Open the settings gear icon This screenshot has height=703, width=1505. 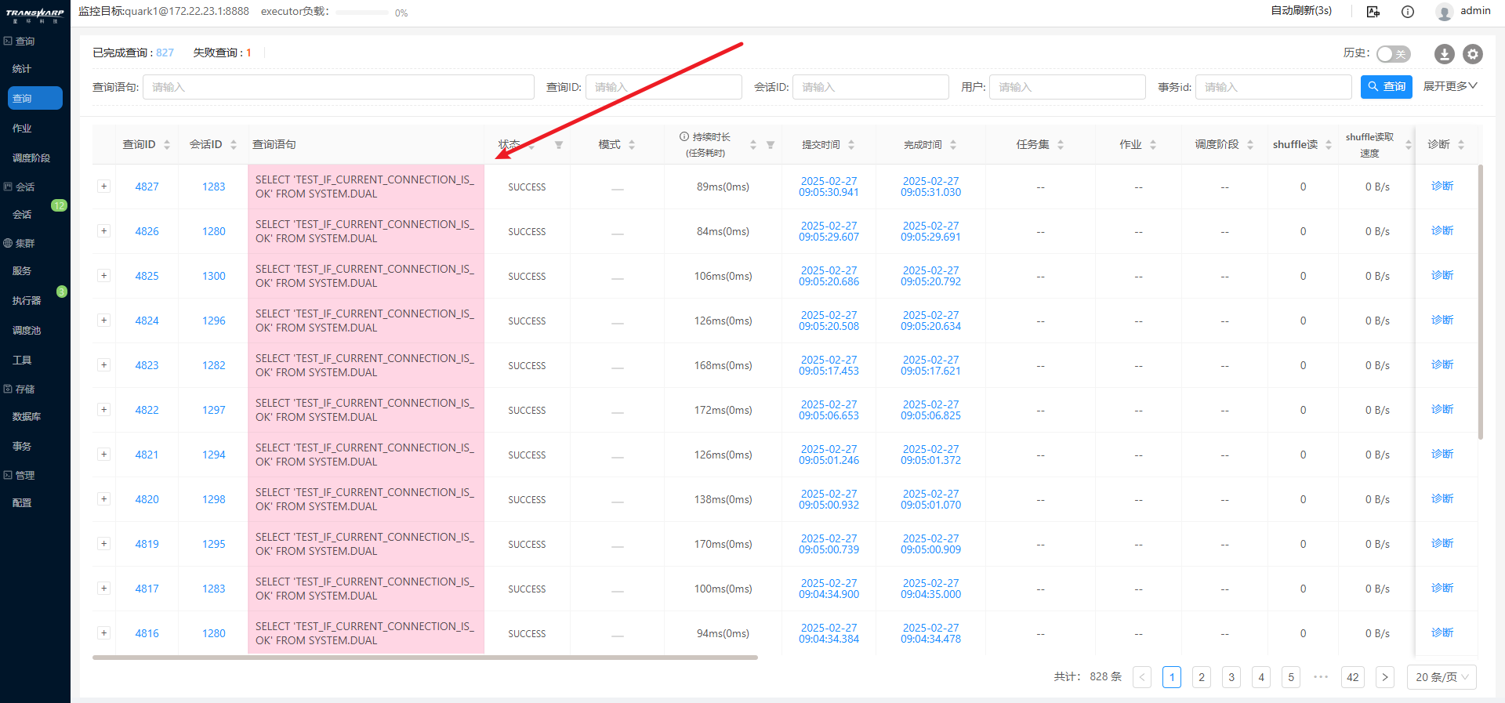(1473, 54)
